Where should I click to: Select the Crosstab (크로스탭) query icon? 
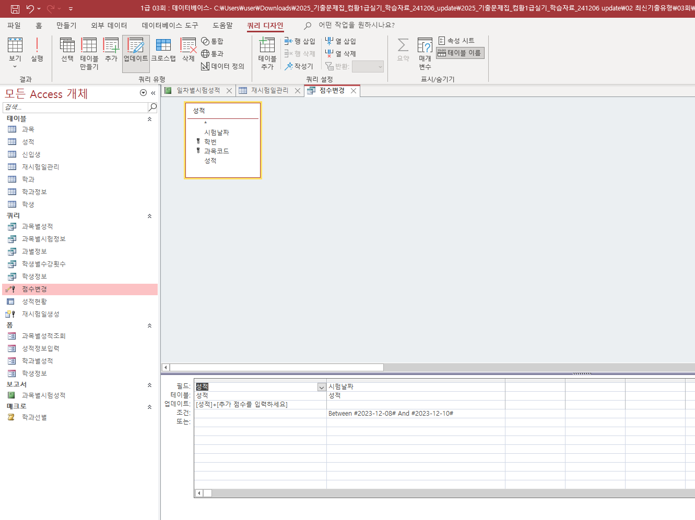click(163, 51)
